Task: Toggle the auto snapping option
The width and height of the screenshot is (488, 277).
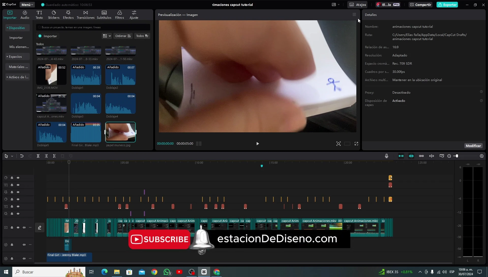Action: [x=411, y=156]
